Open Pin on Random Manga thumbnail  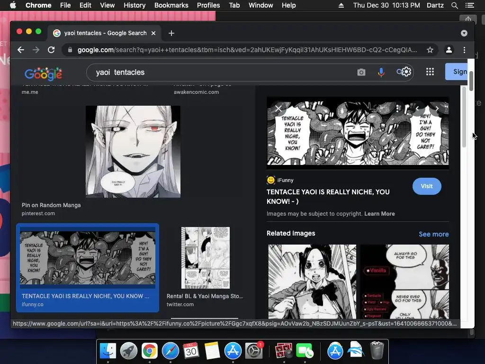(133, 152)
